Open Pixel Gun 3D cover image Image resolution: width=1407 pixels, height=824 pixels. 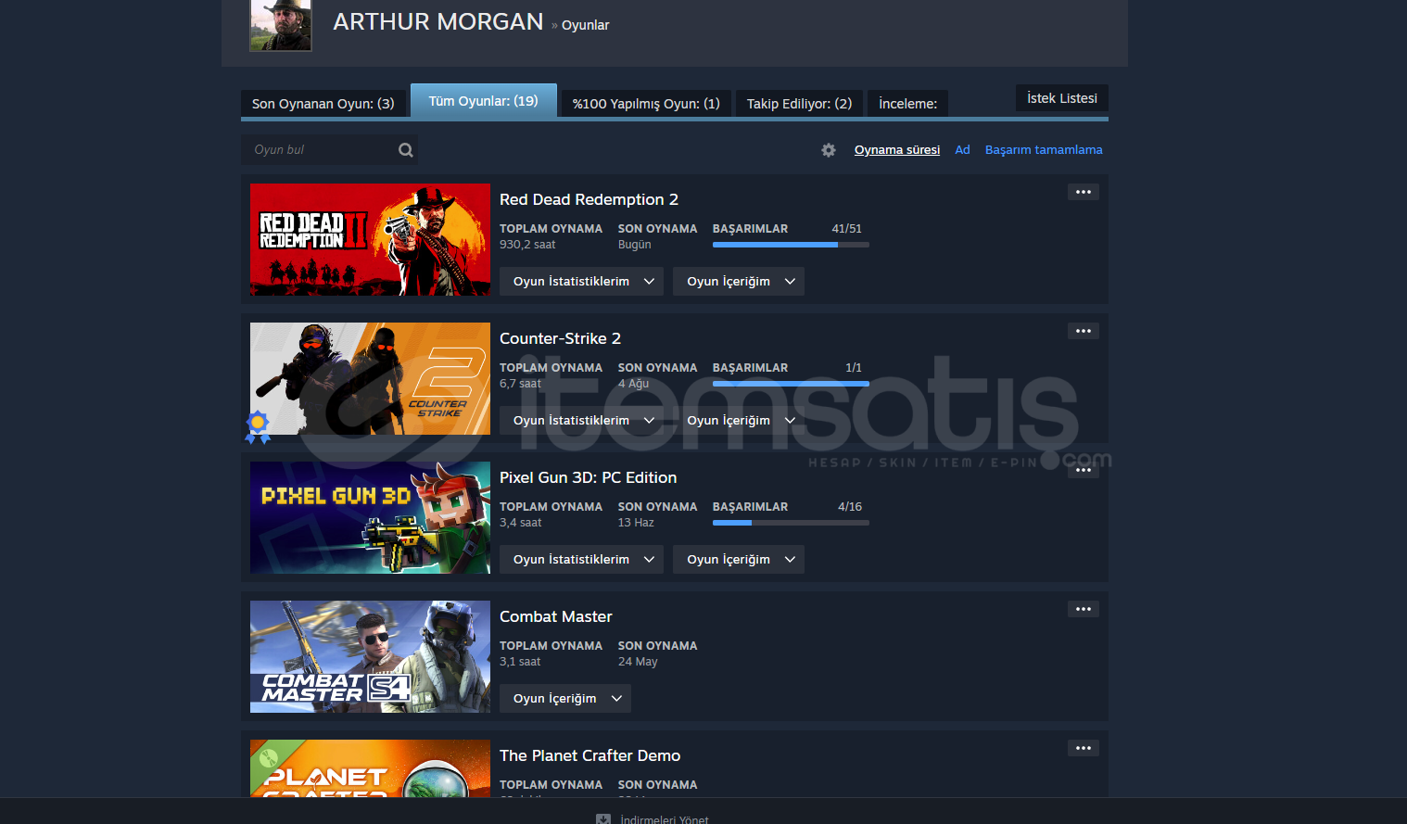coord(370,517)
